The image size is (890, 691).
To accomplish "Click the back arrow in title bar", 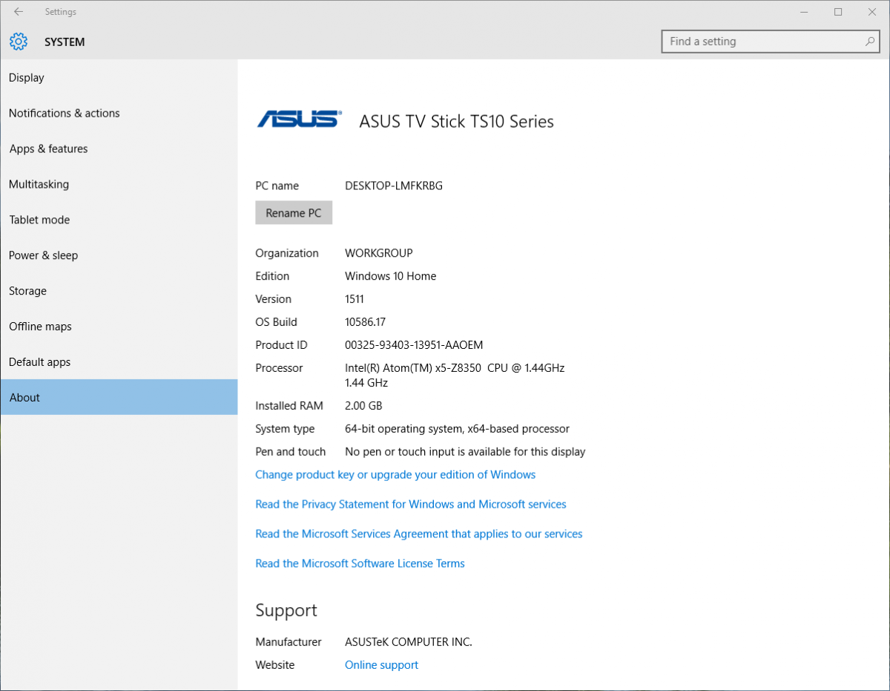I will click(x=19, y=12).
